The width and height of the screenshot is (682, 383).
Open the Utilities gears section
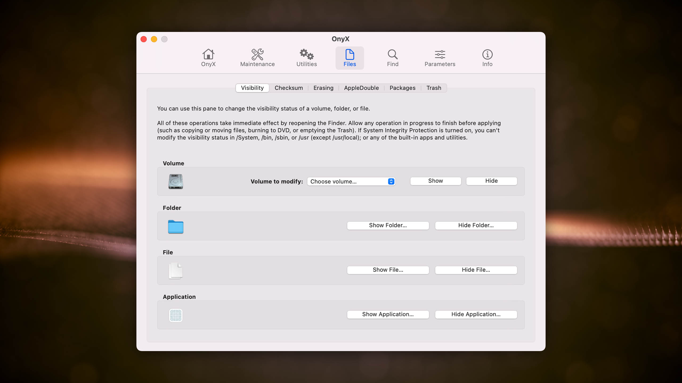[307, 58]
